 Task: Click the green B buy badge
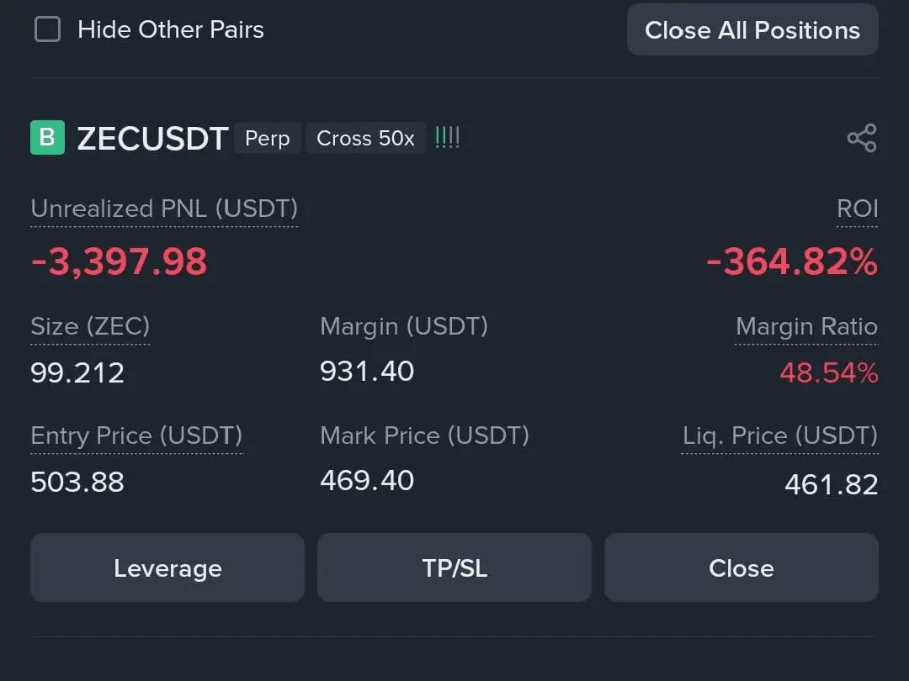(x=47, y=138)
